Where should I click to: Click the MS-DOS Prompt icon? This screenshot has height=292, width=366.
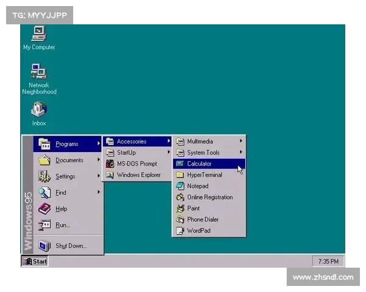coord(110,164)
